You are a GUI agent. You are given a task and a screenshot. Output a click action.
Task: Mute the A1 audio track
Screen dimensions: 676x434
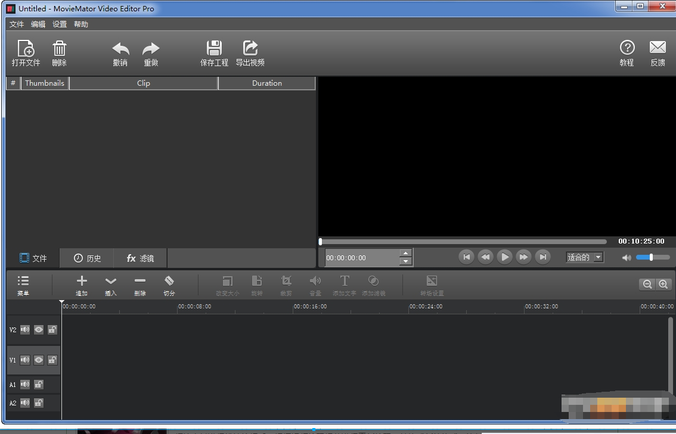25,385
